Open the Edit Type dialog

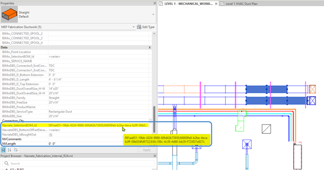tap(146, 27)
